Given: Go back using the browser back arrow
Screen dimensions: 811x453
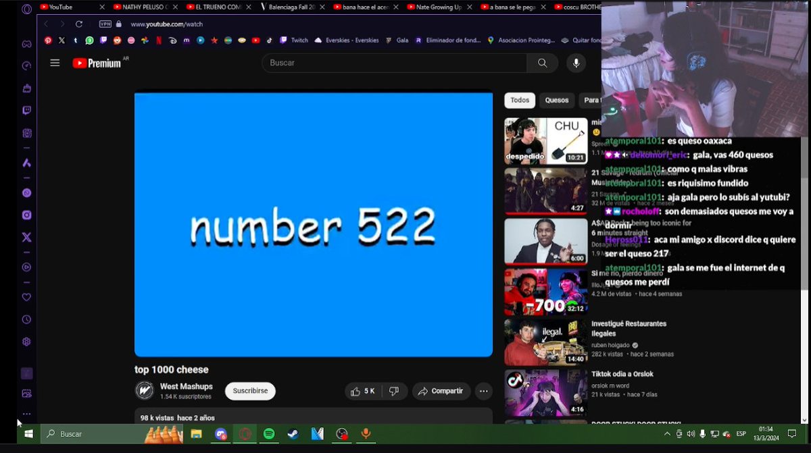Looking at the screenshot, I should pyautogui.click(x=46, y=24).
